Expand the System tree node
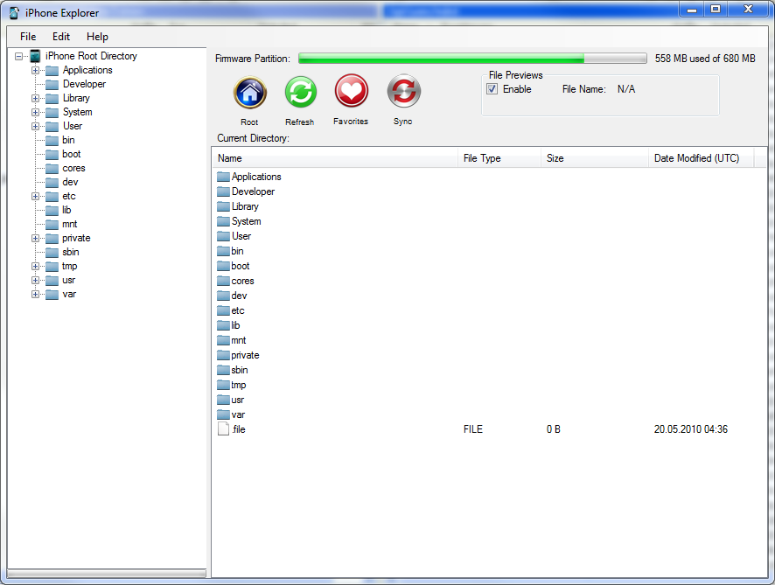 [35, 112]
